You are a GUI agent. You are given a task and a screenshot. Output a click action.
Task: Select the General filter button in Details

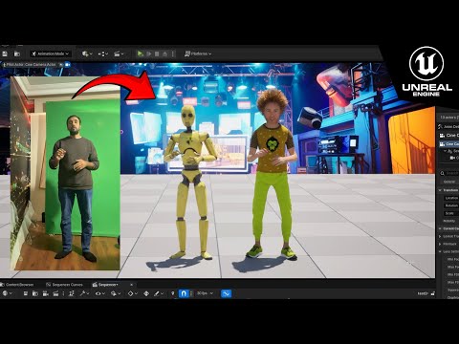tap(449, 182)
